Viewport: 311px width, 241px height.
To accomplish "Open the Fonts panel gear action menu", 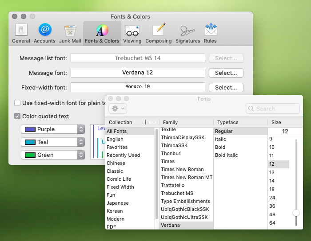I will [x=118, y=109].
